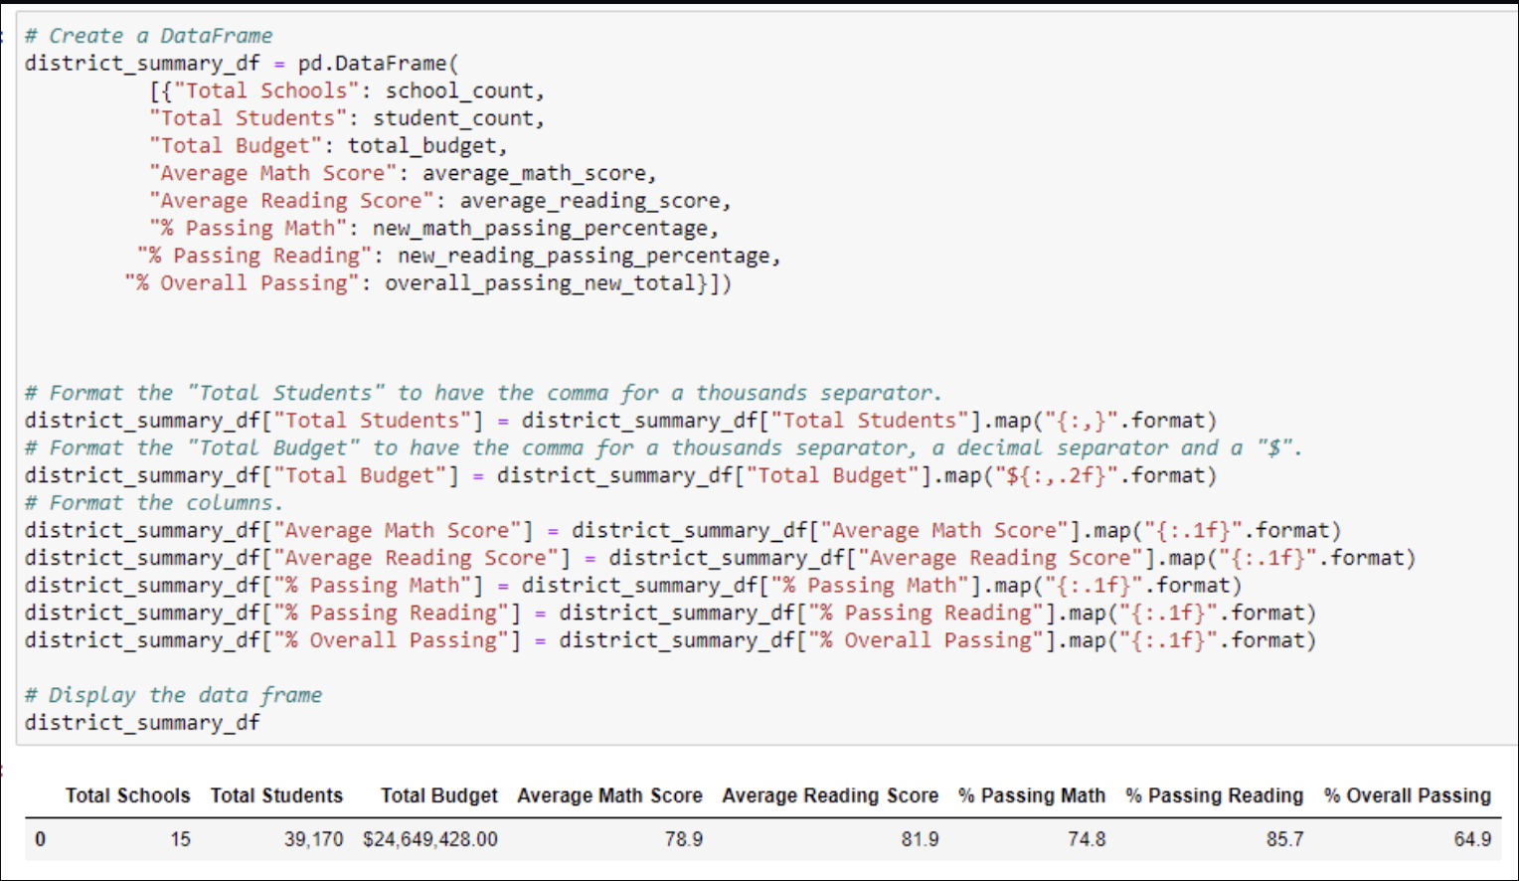Viewport: 1519px width, 881px height.
Task: Click the "# Display the data frame" comment
Action: tap(174, 694)
